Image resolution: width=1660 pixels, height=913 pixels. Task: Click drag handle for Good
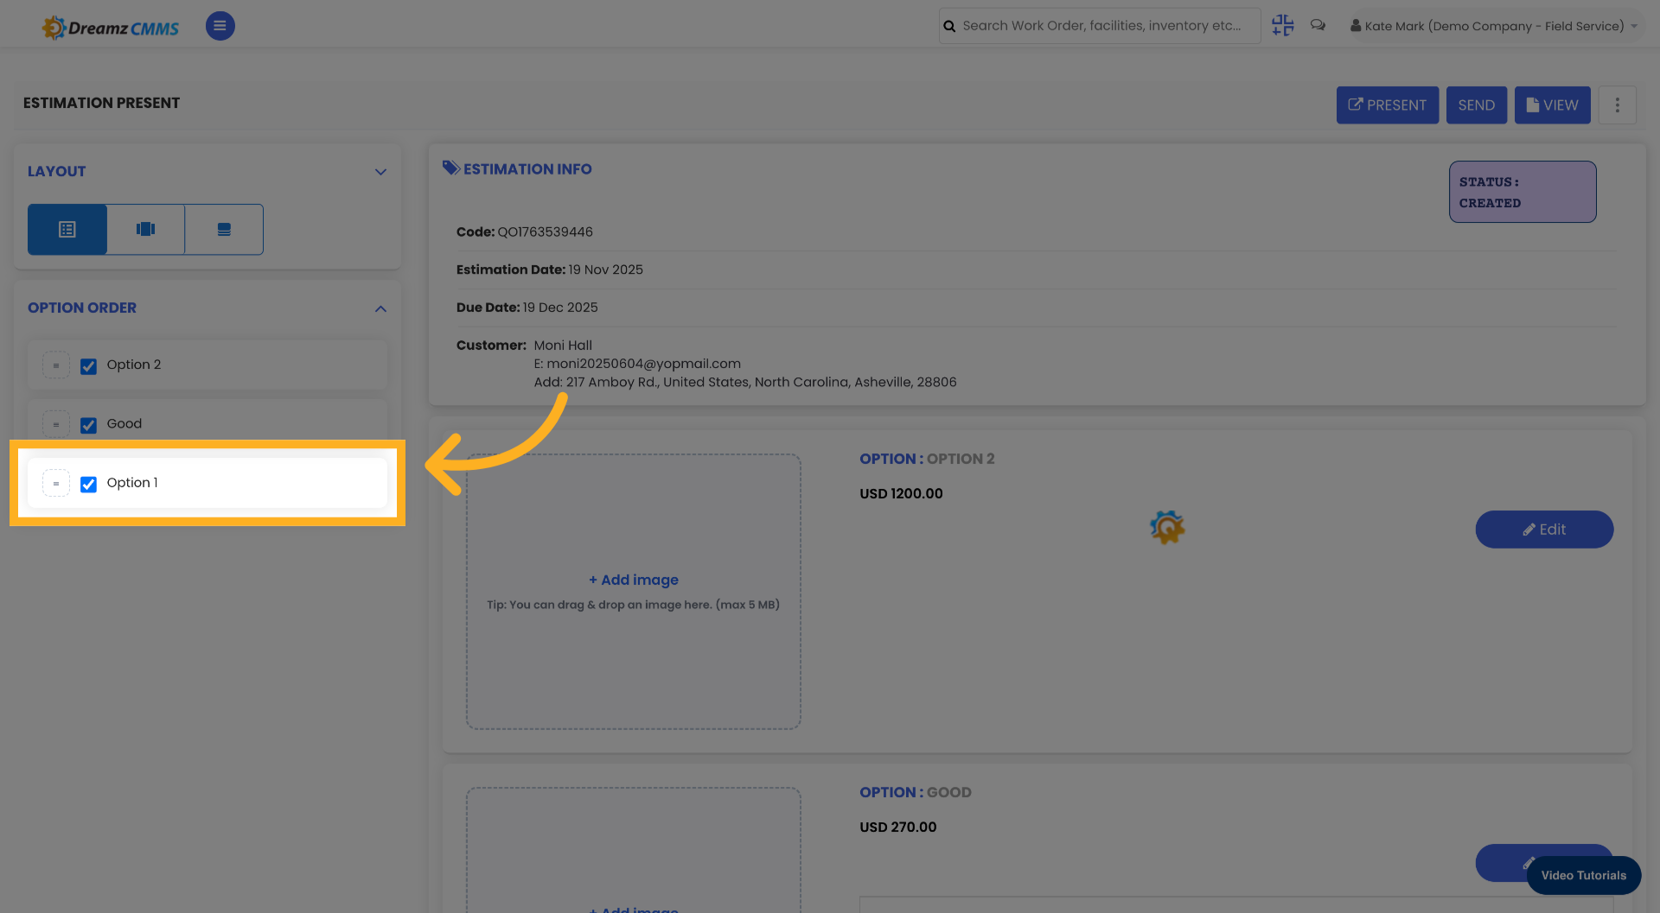[56, 424]
